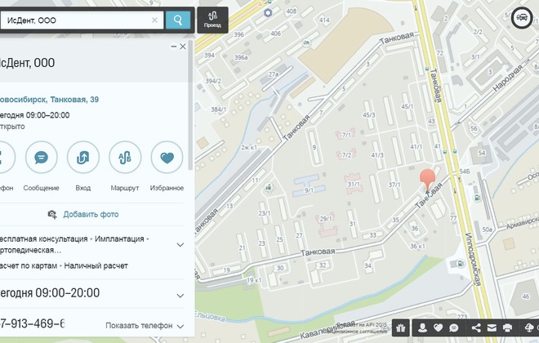Click the Новосибирск, Танковая, 39 address link
This screenshot has width=539, height=343.
coord(47,99)
